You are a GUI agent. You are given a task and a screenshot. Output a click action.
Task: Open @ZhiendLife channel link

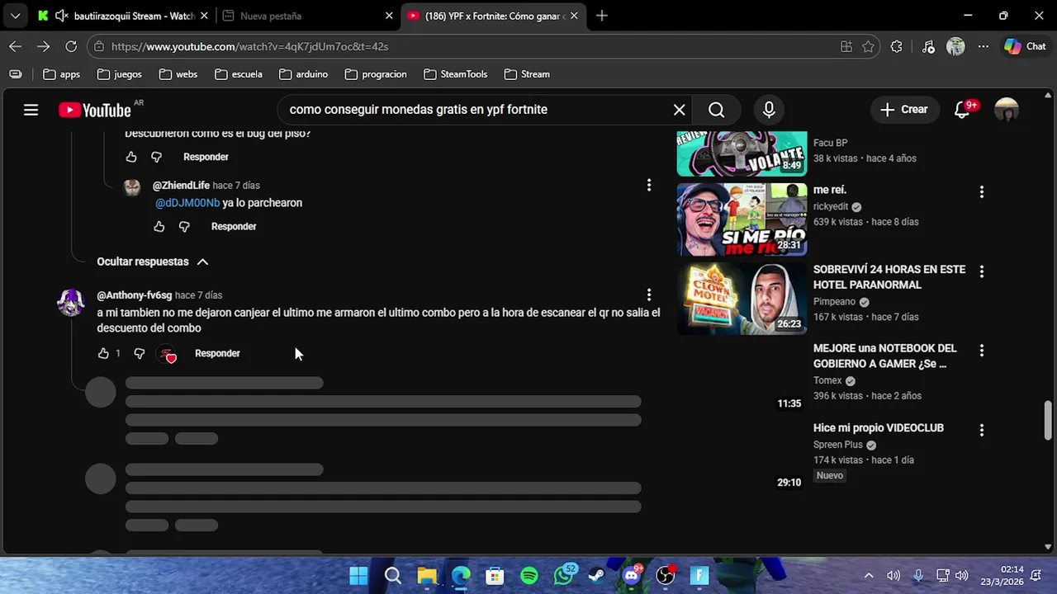(x=181, y=186)
